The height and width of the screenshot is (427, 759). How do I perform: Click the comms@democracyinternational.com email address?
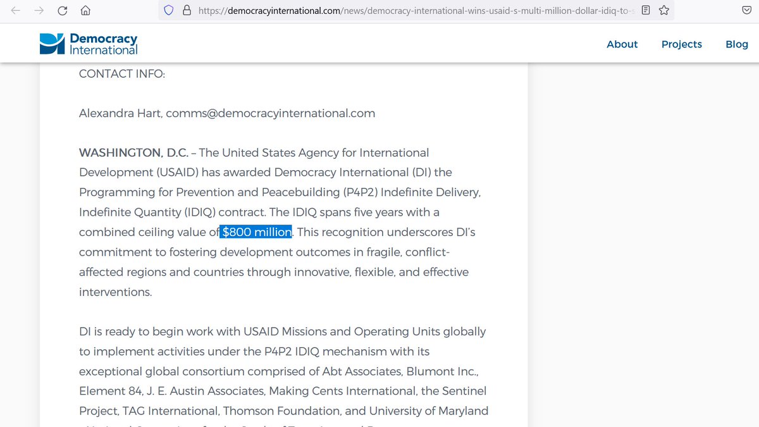[x=271, y=113]
